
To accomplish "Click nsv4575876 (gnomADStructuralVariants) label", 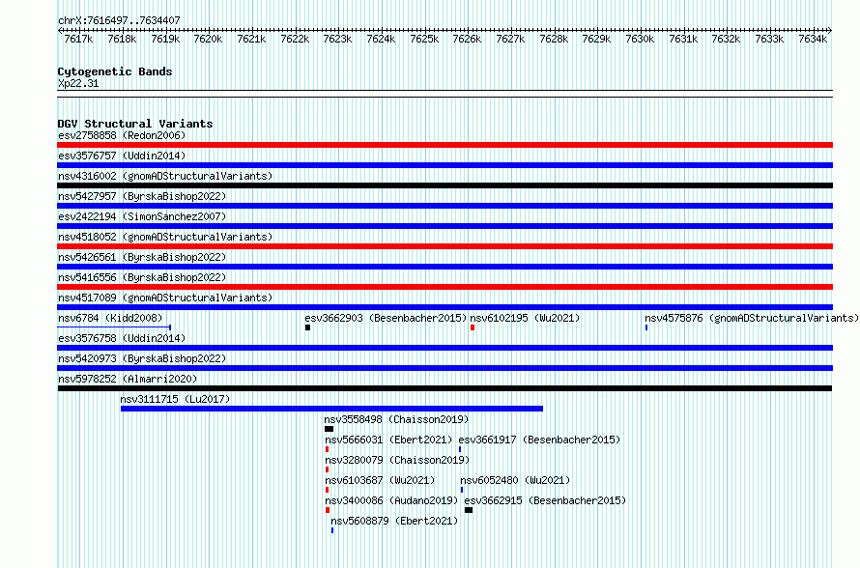I will (752, 318).
